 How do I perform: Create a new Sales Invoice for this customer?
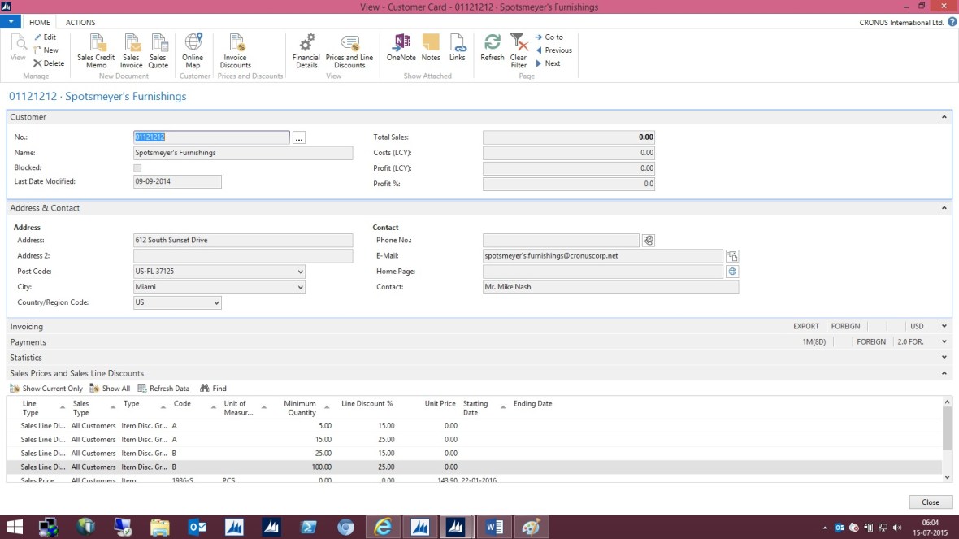pos(131,51)
